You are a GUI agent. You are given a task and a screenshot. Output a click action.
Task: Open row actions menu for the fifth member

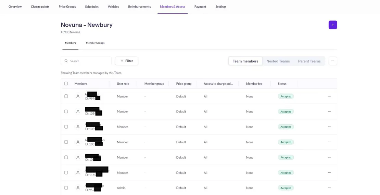[329, 157]
